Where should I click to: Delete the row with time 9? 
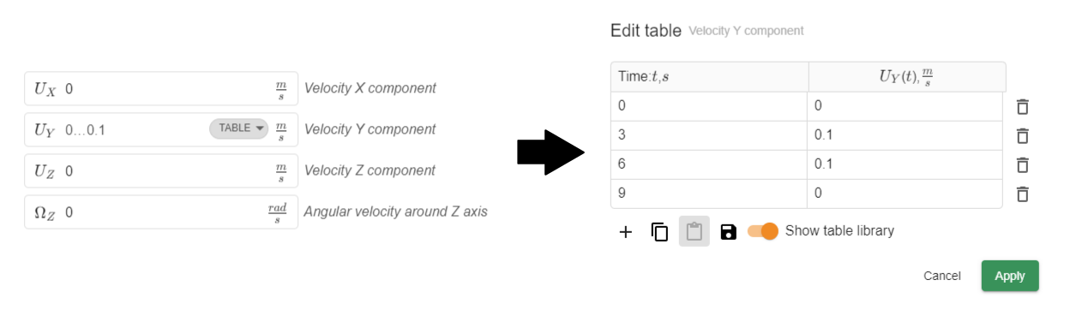click(1022, 194)
